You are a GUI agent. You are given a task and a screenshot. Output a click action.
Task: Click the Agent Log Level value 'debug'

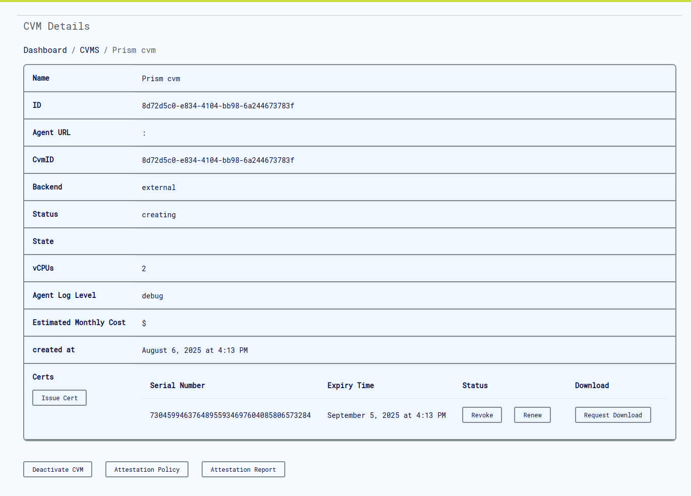(152, 296)
